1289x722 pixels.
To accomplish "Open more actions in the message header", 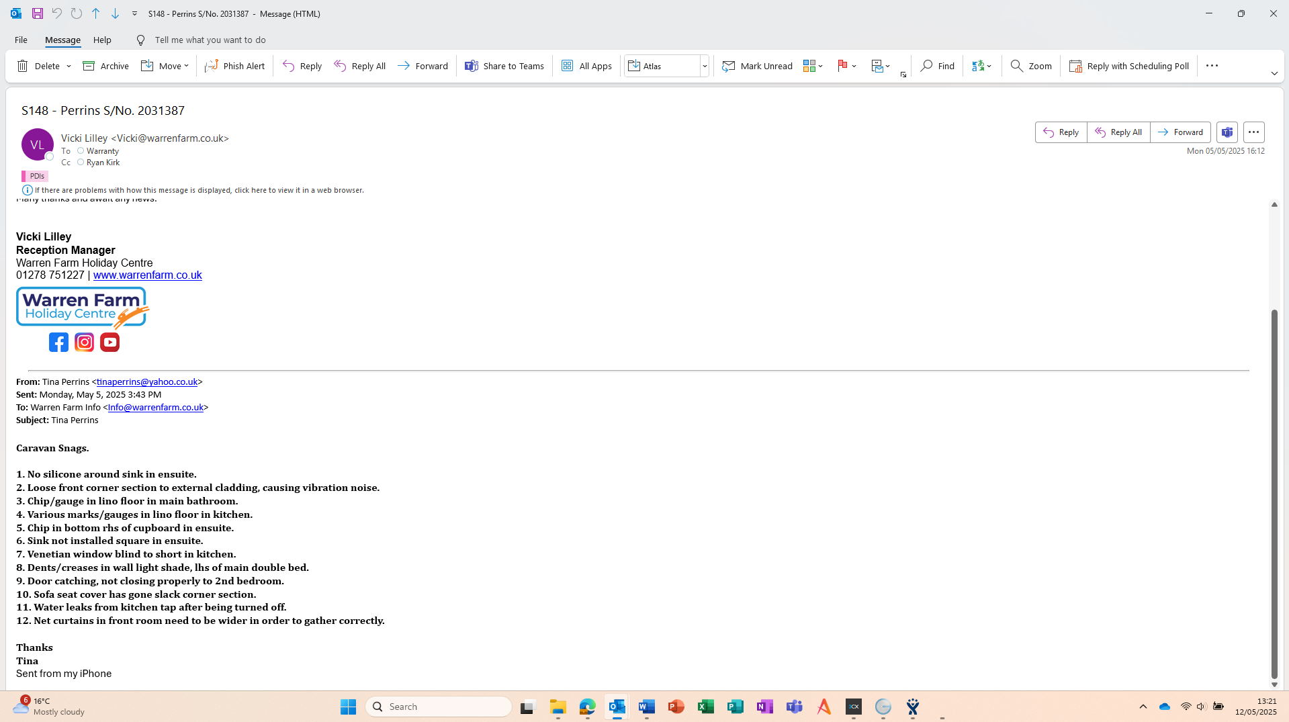I will coord(1253,132).
